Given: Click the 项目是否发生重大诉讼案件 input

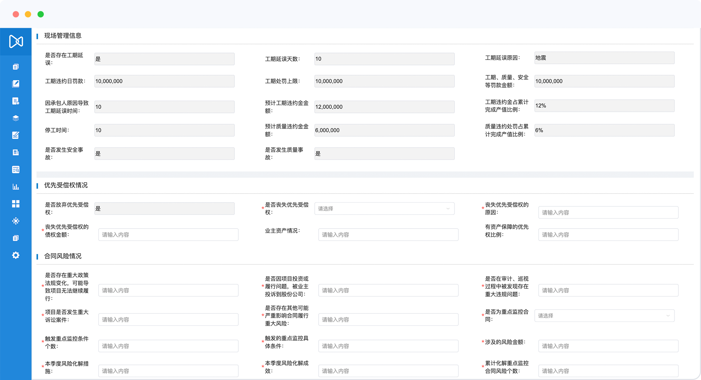Looking at the screenshot, I should coord(168,319).
